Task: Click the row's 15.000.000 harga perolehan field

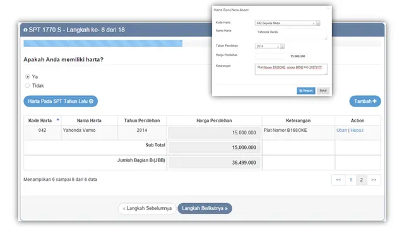Action: click(x=214, y=133)
